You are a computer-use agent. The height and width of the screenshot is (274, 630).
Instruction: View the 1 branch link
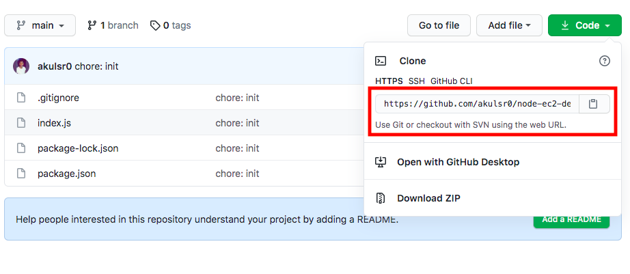pos(113,25)
